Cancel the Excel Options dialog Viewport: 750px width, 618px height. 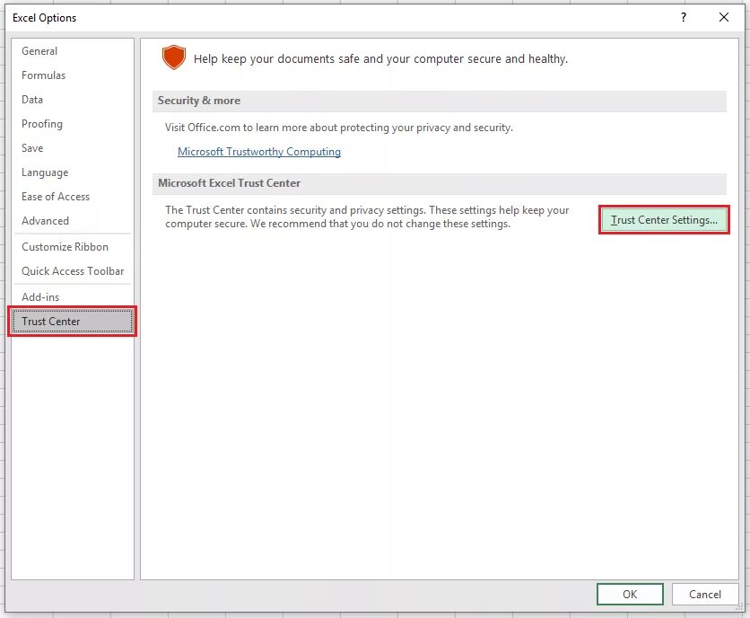[705, 594]
